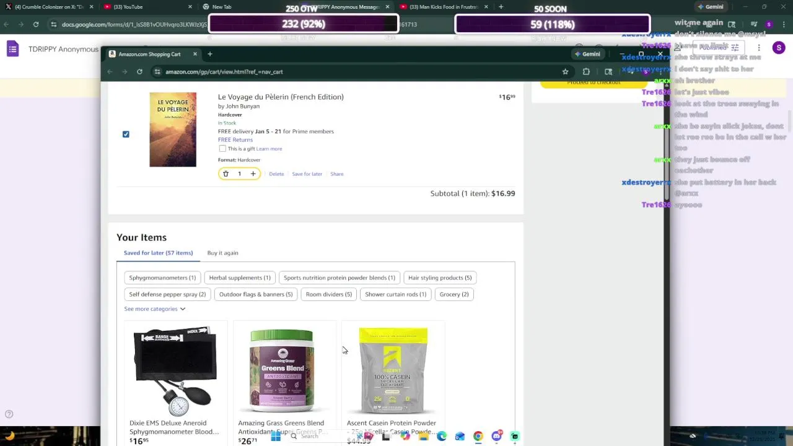Open Microsoft Edge from the taskbar

(x=442, y=436)
